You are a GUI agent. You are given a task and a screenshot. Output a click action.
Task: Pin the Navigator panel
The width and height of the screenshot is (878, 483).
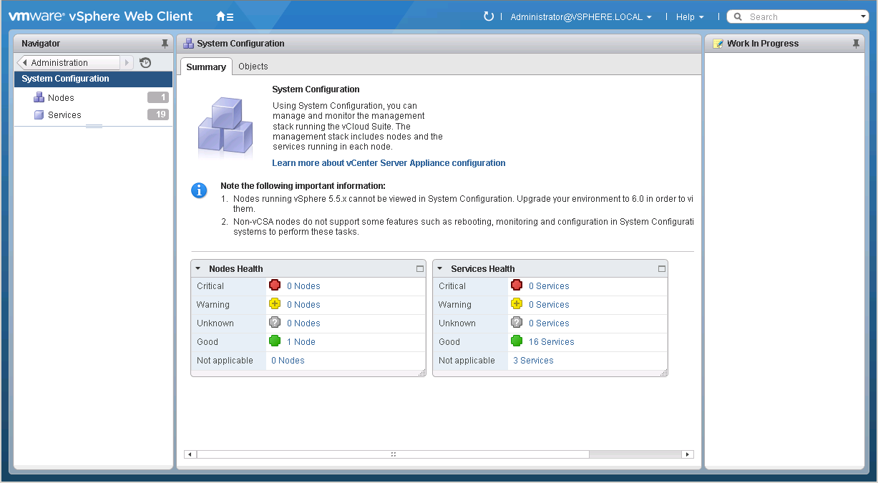pyautogui.click(x=165, y=43)
